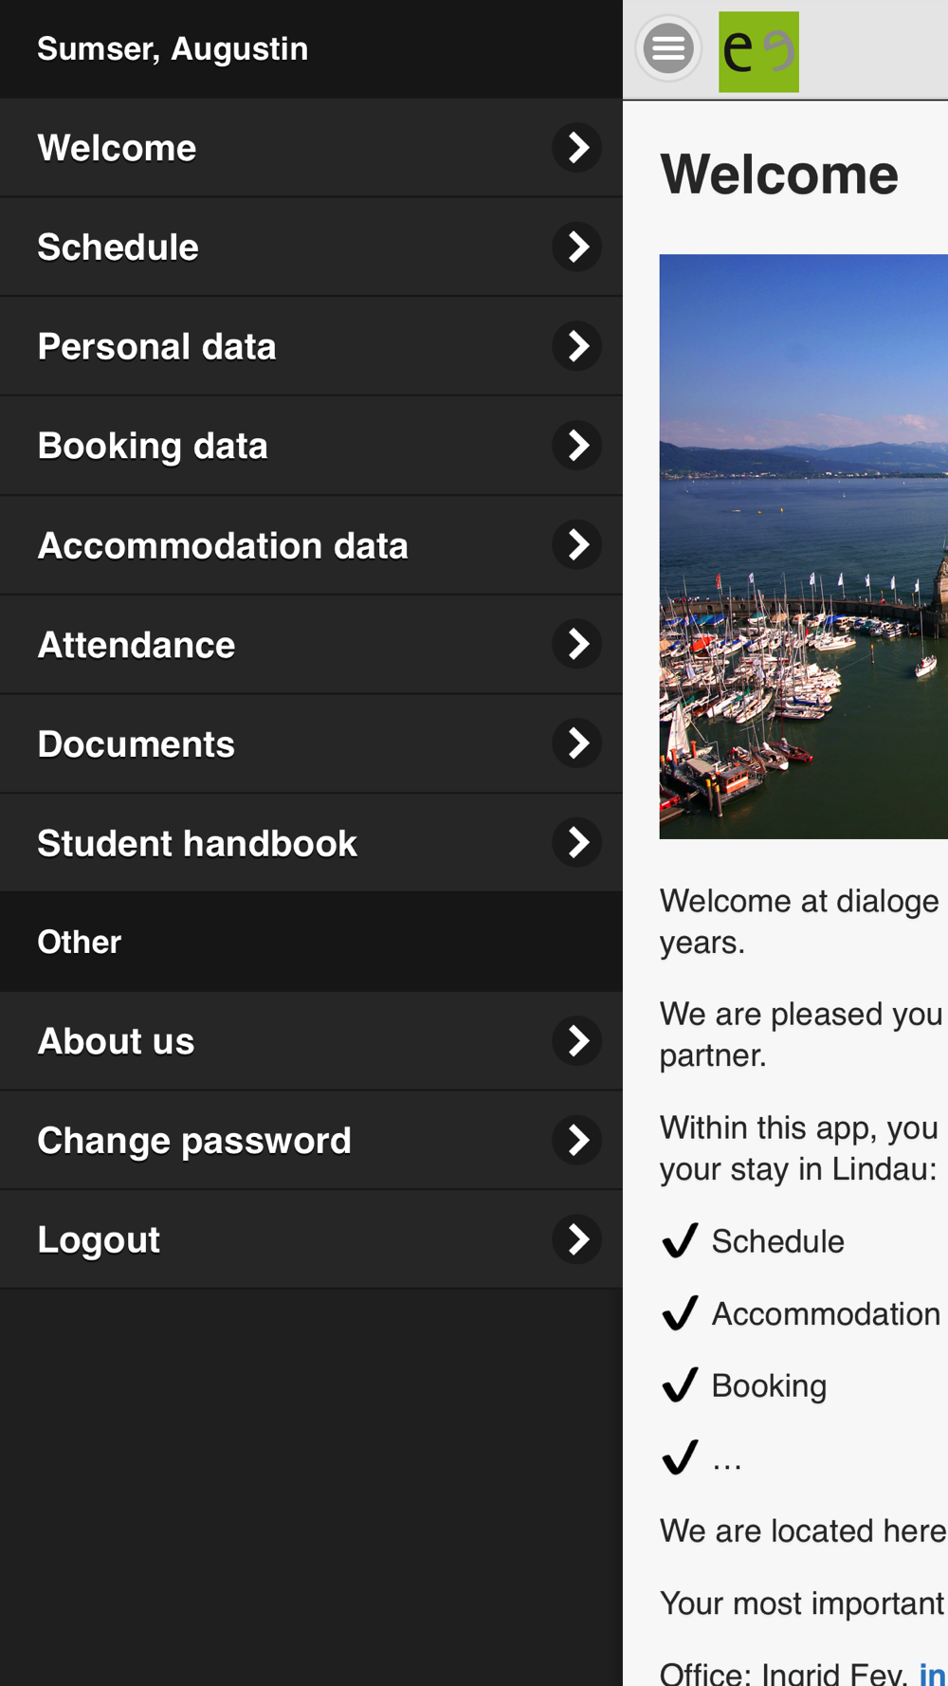This screenshot has width=948, height=1686.
Task: Tap the chevron on Student handbook row
Action: pos(577,843)
